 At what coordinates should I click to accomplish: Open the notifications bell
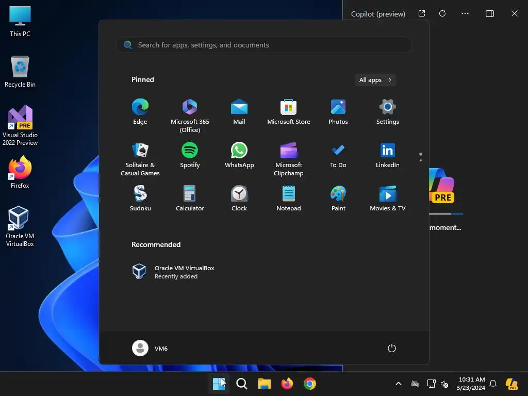pos(493,384)
